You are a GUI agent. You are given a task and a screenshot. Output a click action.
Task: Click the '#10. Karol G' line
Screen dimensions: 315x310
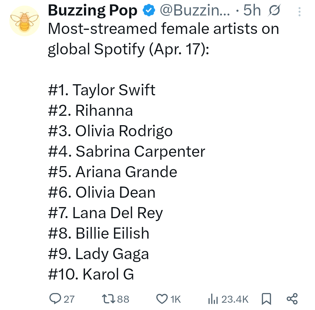[91, 274]
